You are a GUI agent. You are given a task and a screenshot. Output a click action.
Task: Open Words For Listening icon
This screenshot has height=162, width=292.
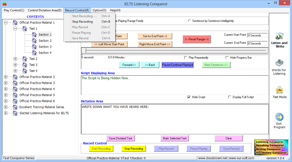click(x=279, y=63)
